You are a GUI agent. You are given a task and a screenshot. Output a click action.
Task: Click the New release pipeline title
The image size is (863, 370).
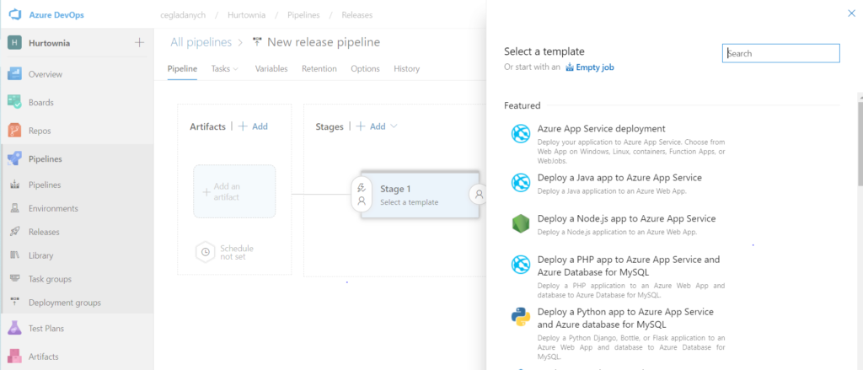point(324,42)
